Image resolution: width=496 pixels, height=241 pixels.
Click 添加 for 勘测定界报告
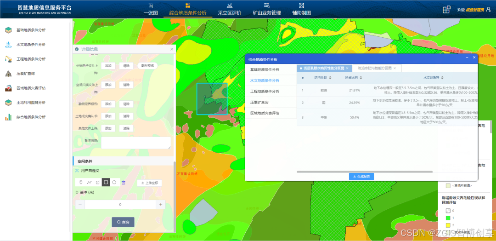(x=108, y=104)
